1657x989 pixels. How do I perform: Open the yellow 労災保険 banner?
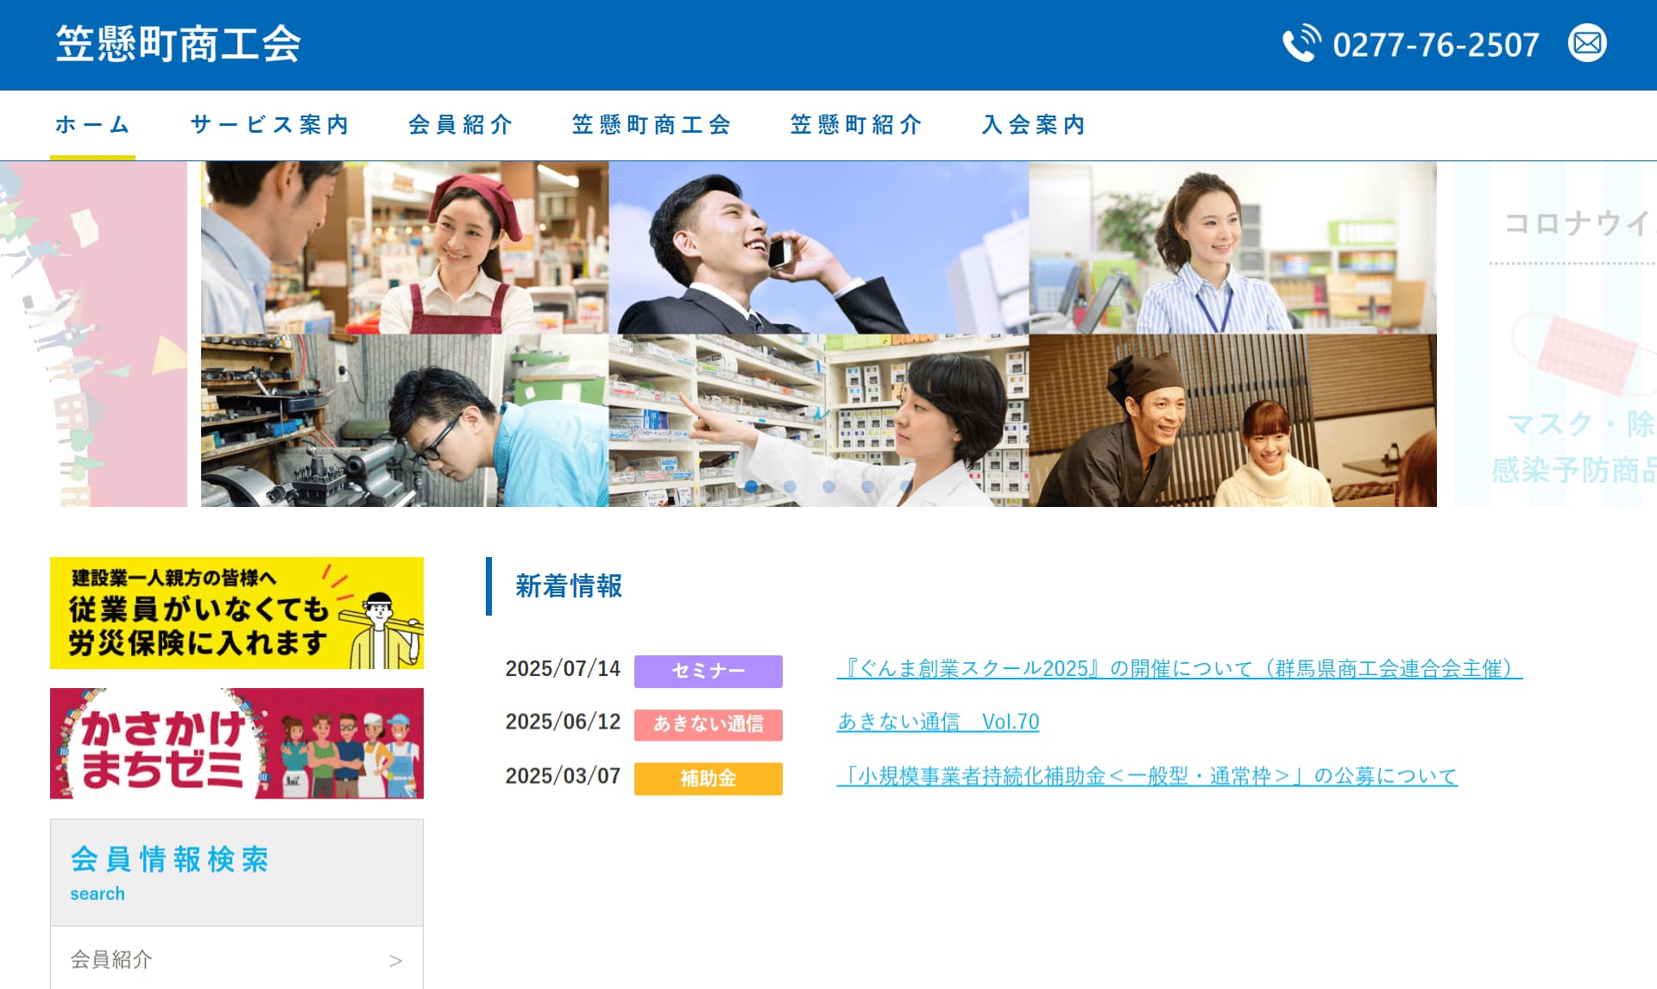[x=236, y=613]
